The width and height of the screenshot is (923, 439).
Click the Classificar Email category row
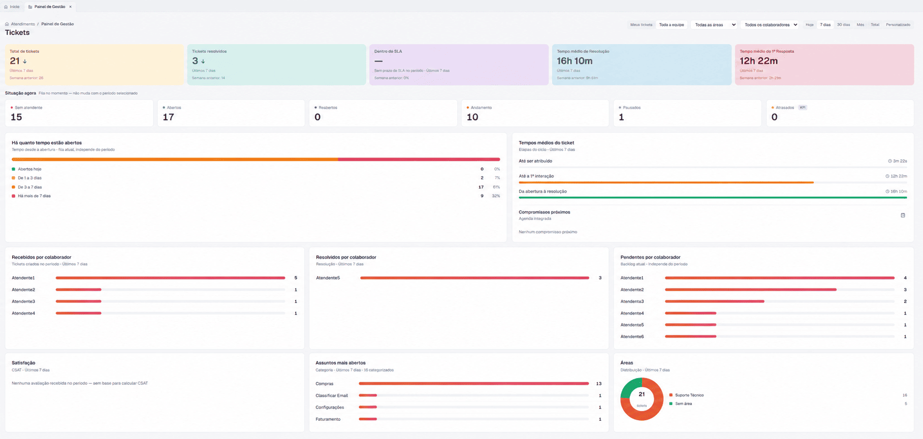click(x=459, y=396)
